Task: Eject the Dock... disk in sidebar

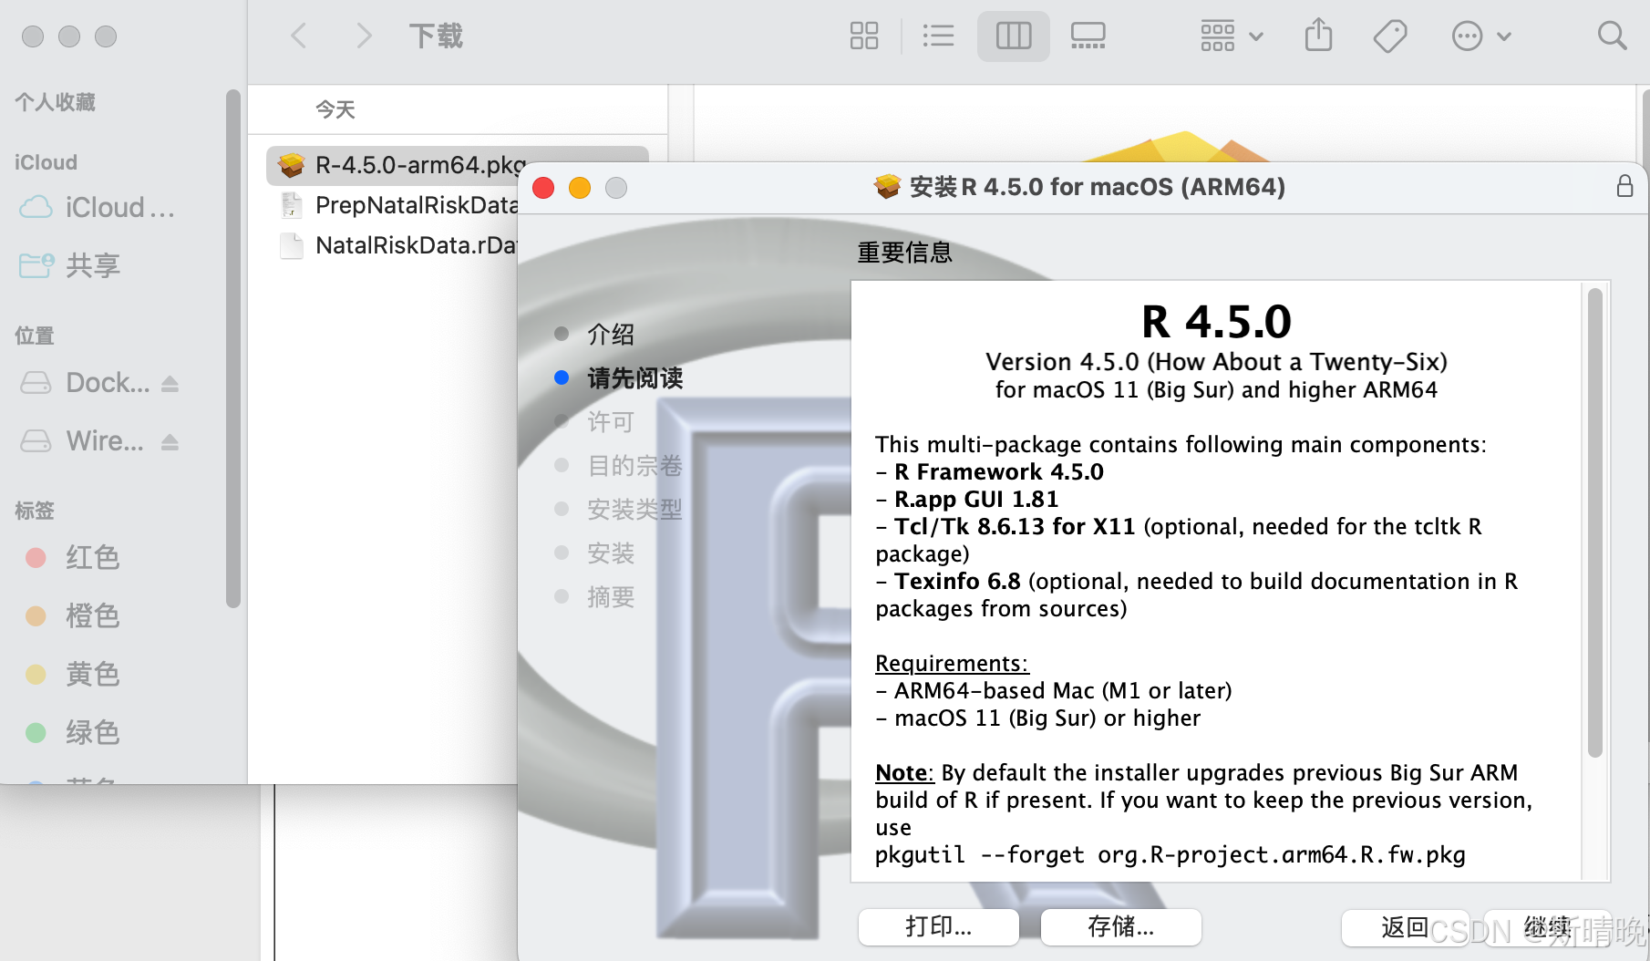Action: 170,384
